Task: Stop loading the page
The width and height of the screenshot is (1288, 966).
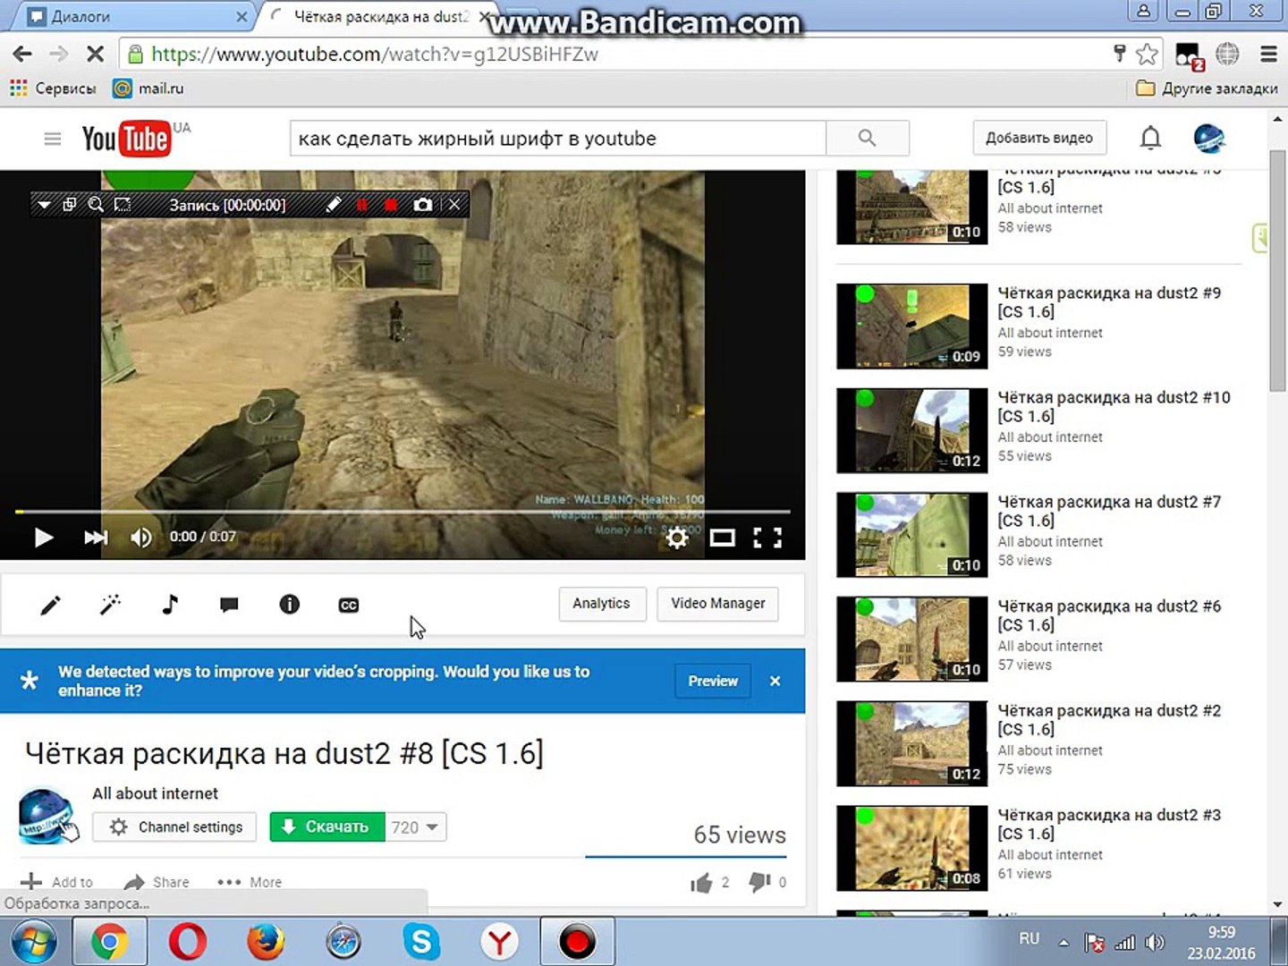Action: click(x=95, y=55)
